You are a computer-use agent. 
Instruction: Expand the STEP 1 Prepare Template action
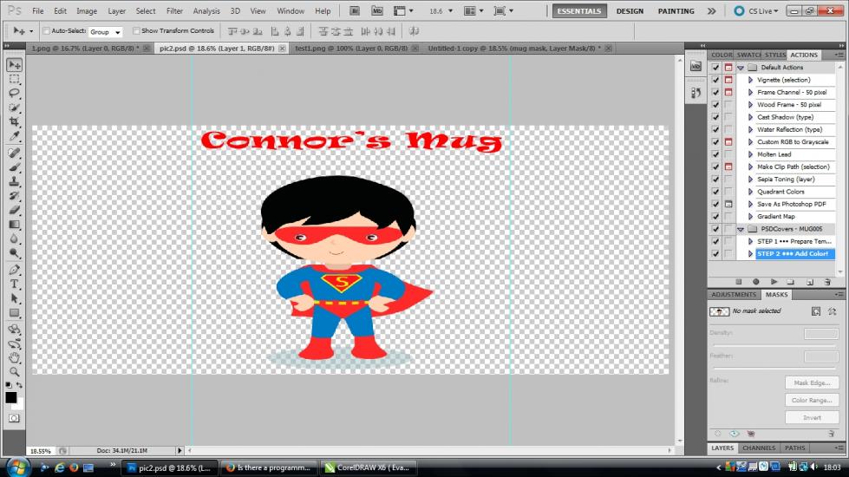750,241
